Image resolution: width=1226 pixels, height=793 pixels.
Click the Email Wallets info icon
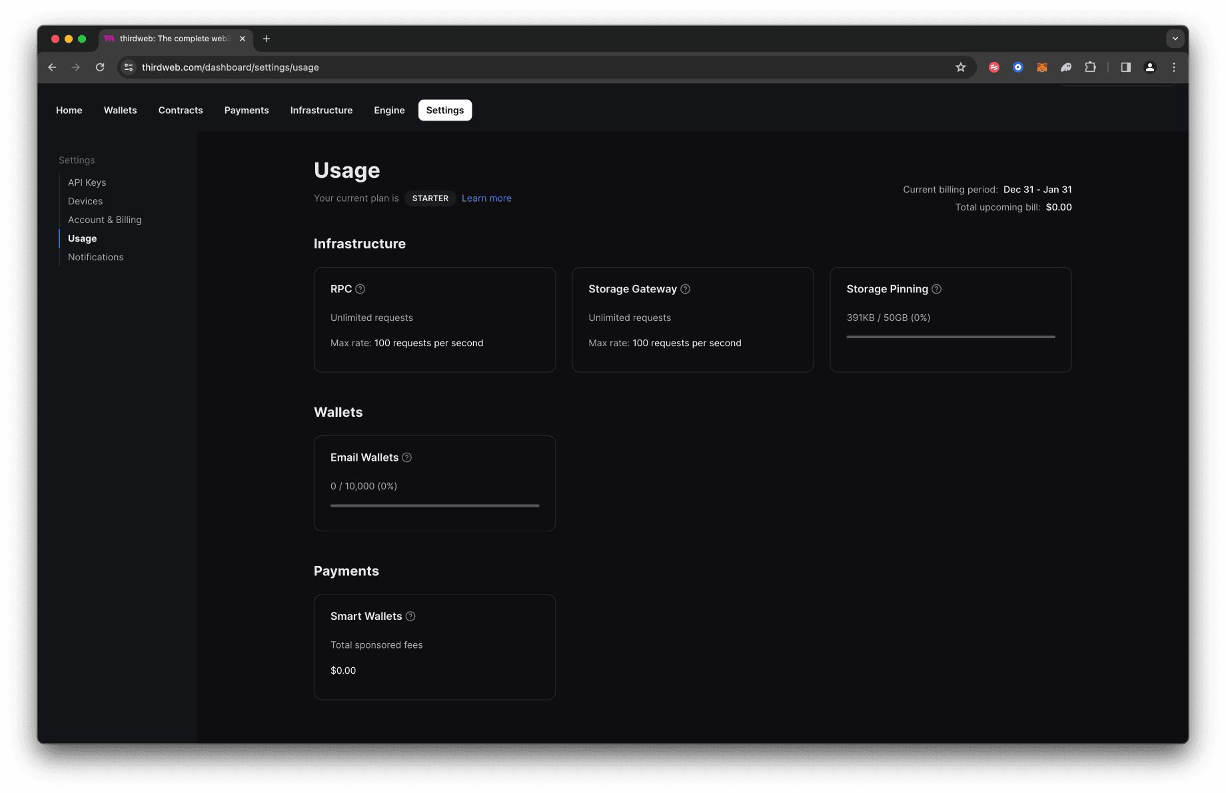pos(407,457)
